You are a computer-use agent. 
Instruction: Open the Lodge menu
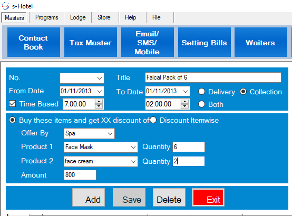point(78,17)
